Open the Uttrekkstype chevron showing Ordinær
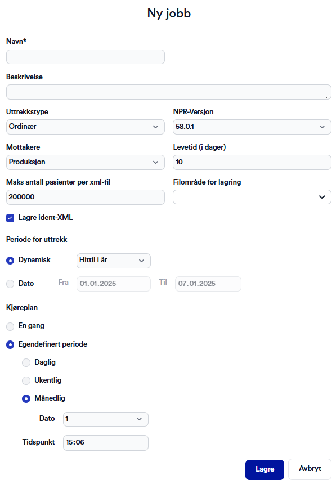Screen dimensions: 336x484 (157, 127)
